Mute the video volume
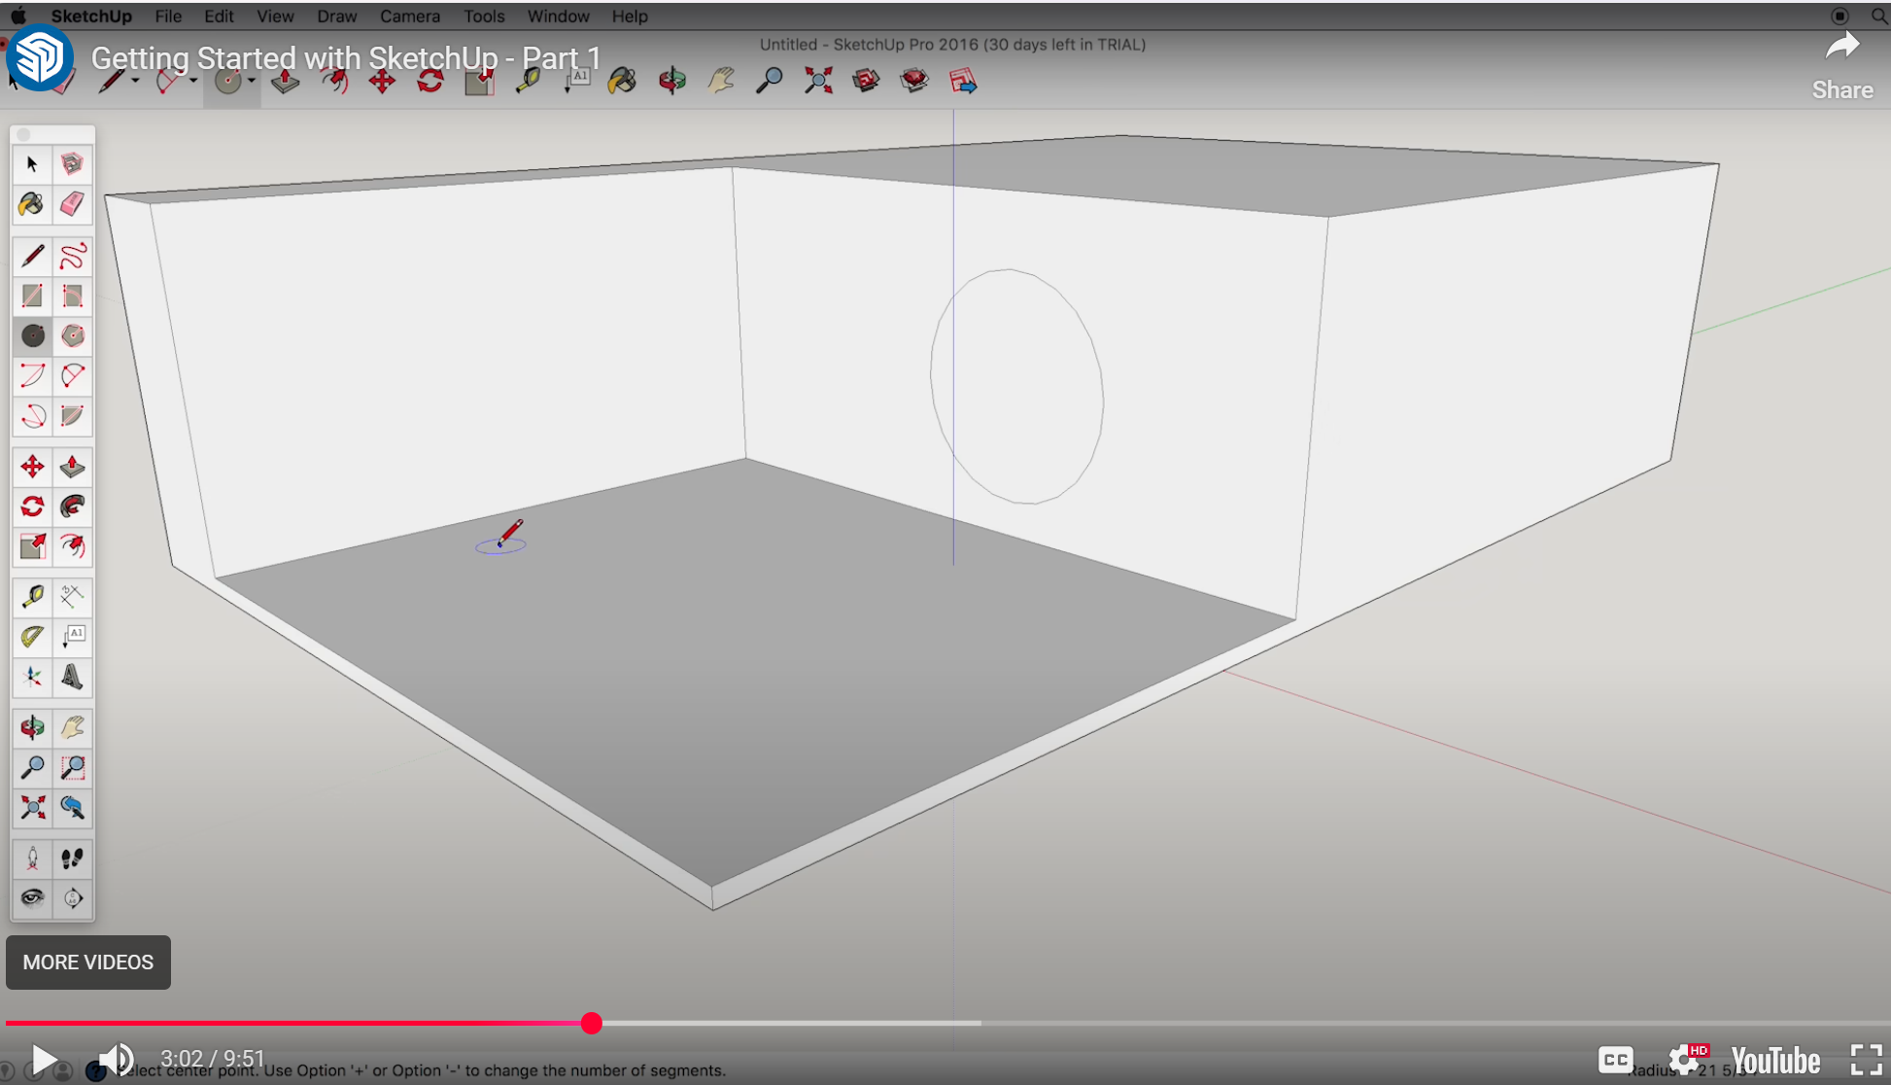Image resolution: width=1891 pixels, height=1085 pixels. tap(116, 1059)
